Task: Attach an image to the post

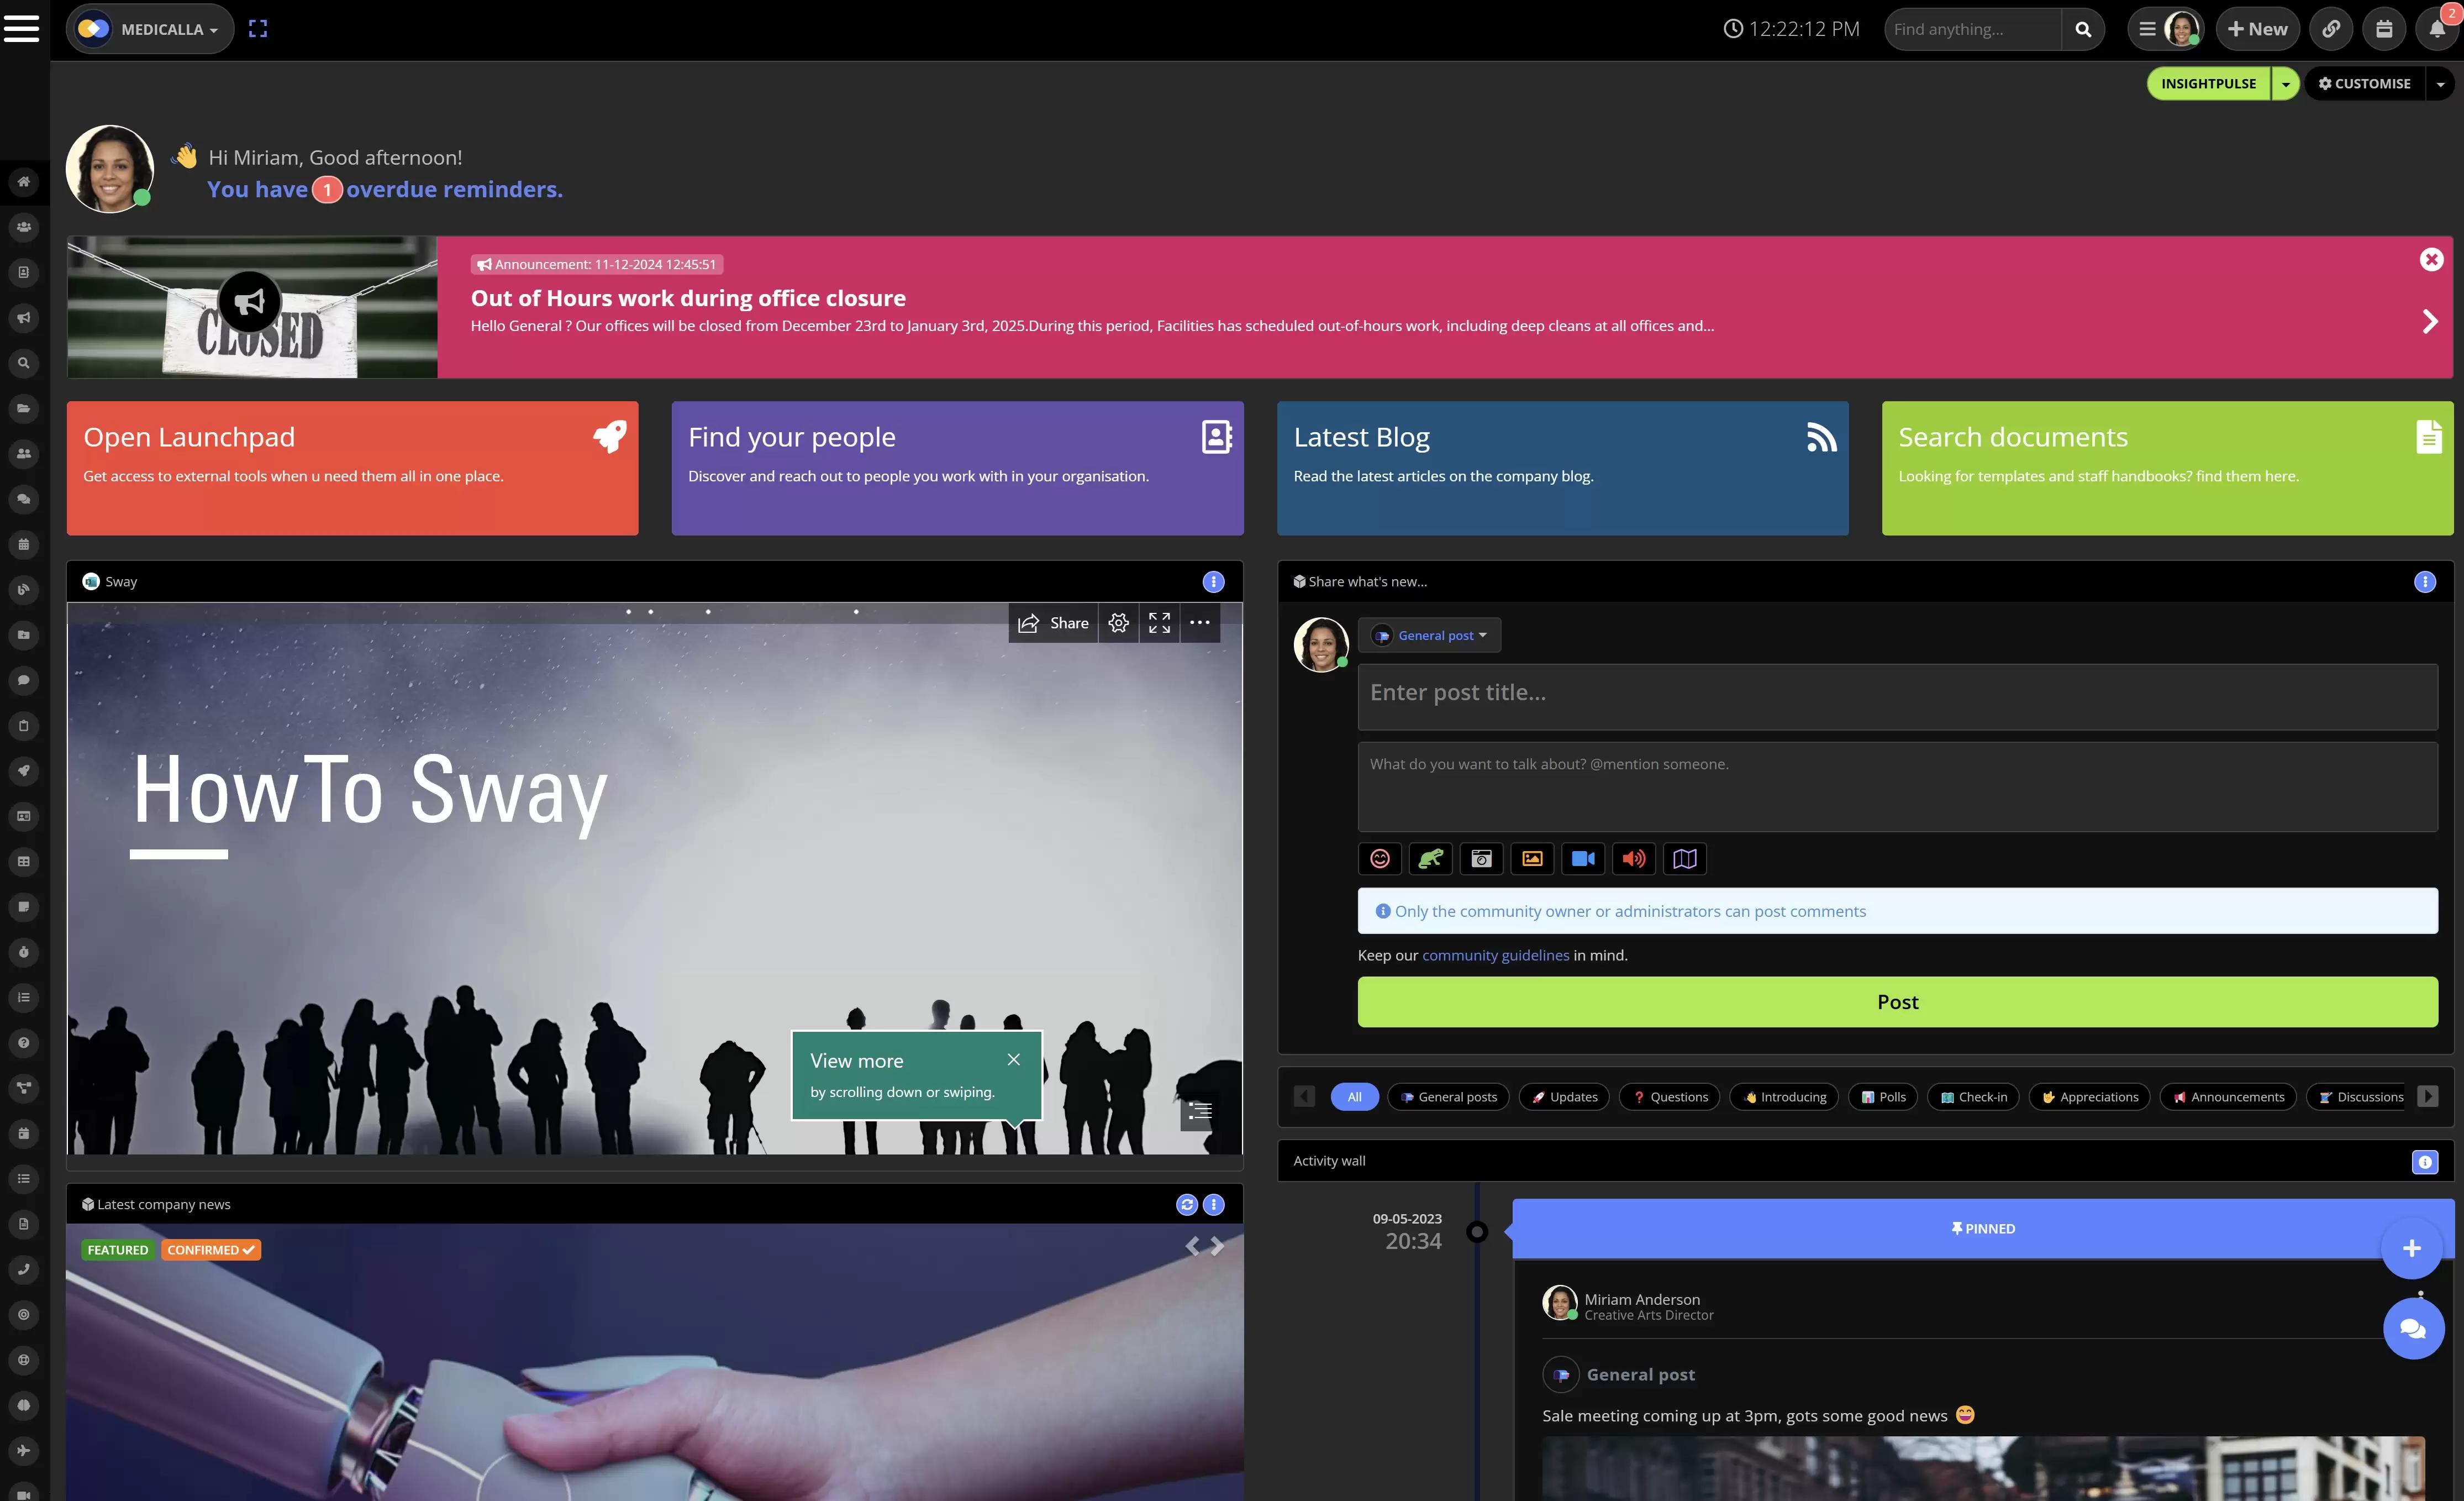Action: pos(1532,859)
